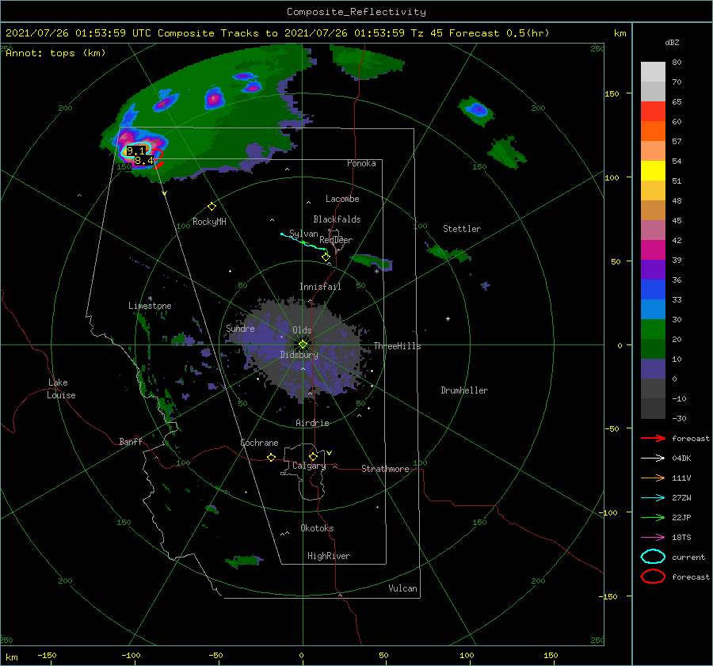Click the Calgary city label
The height and width of the screenshot is (666, 713).
(309, 466)
